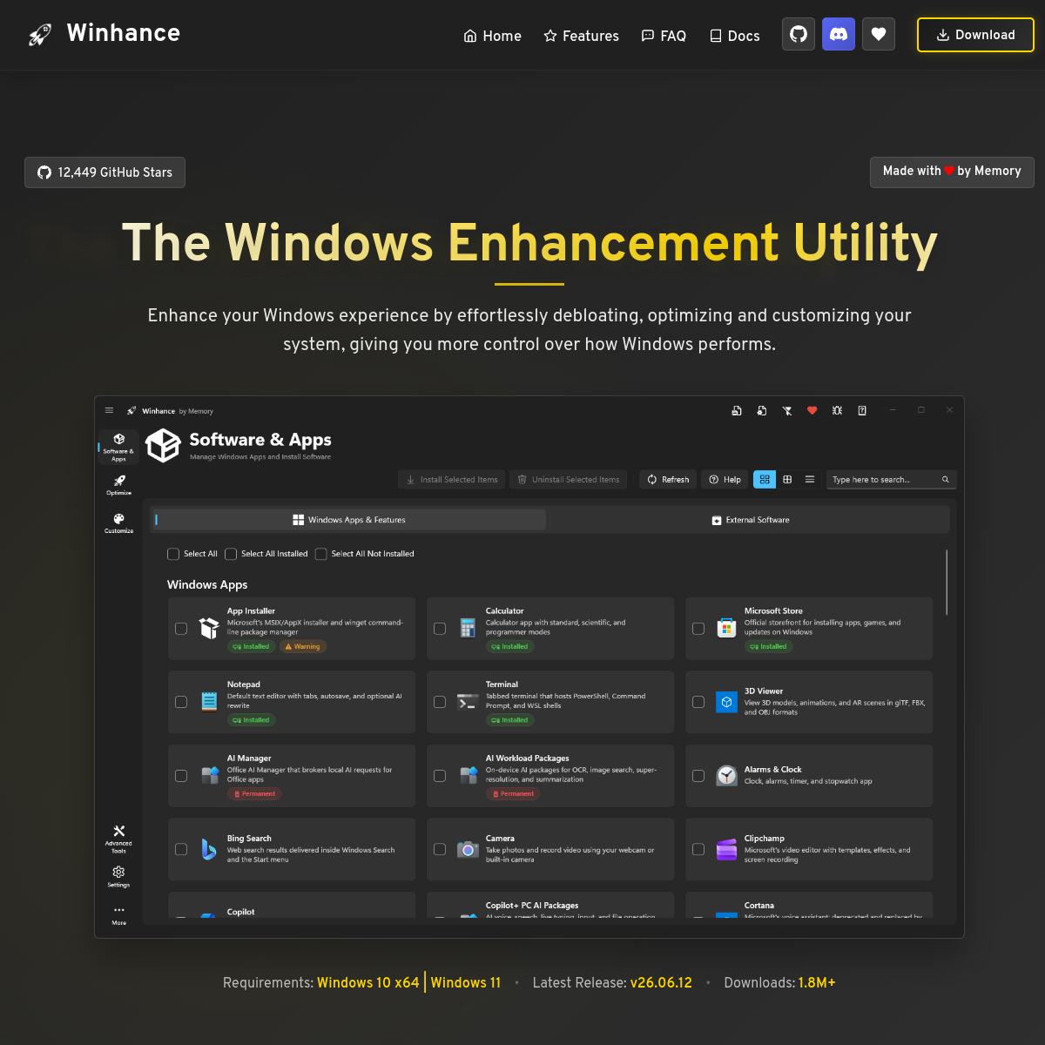This screenshot has width=1045, height=1045.
Task: Click the Help button in the app
Action: [x=725, y=479]
